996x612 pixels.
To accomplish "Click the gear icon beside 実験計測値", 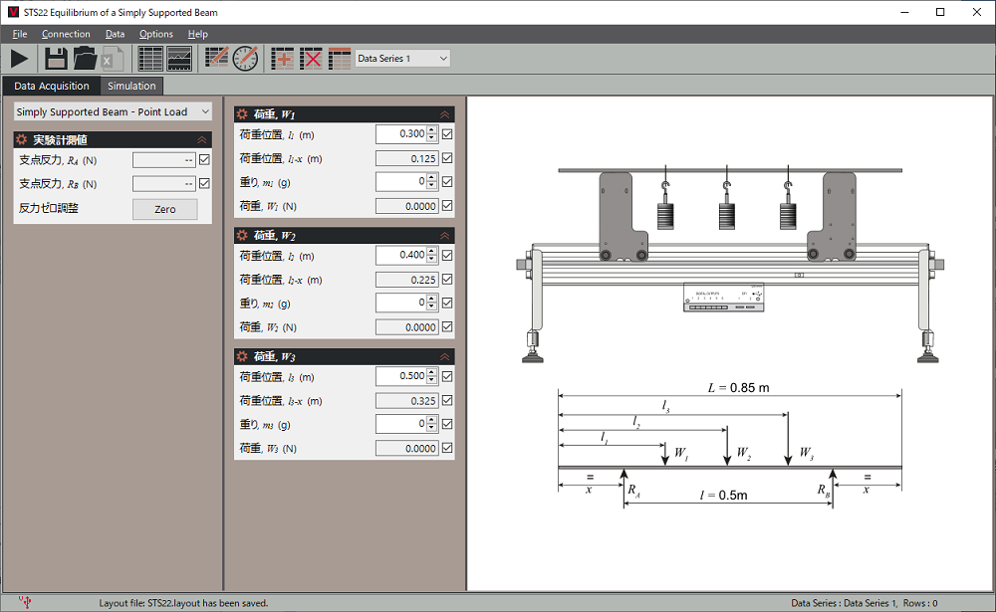I will coord(22,139).
